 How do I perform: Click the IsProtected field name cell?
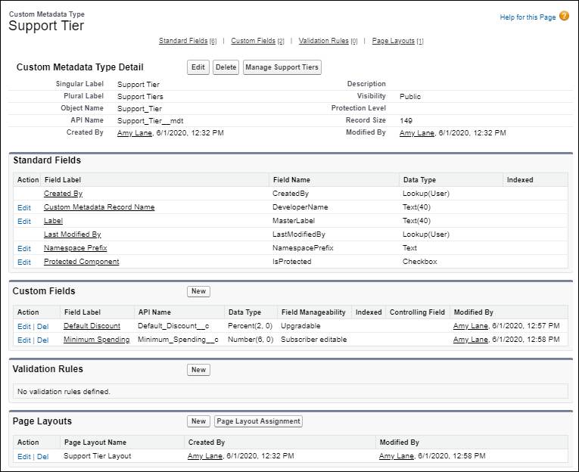[291, 262]
